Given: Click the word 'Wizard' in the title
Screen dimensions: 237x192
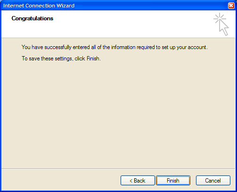Looking at the screenshot, I should 65,6.
